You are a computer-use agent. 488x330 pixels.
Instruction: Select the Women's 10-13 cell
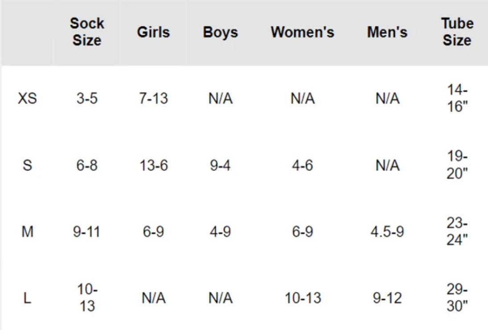click(x=303, y=298)
